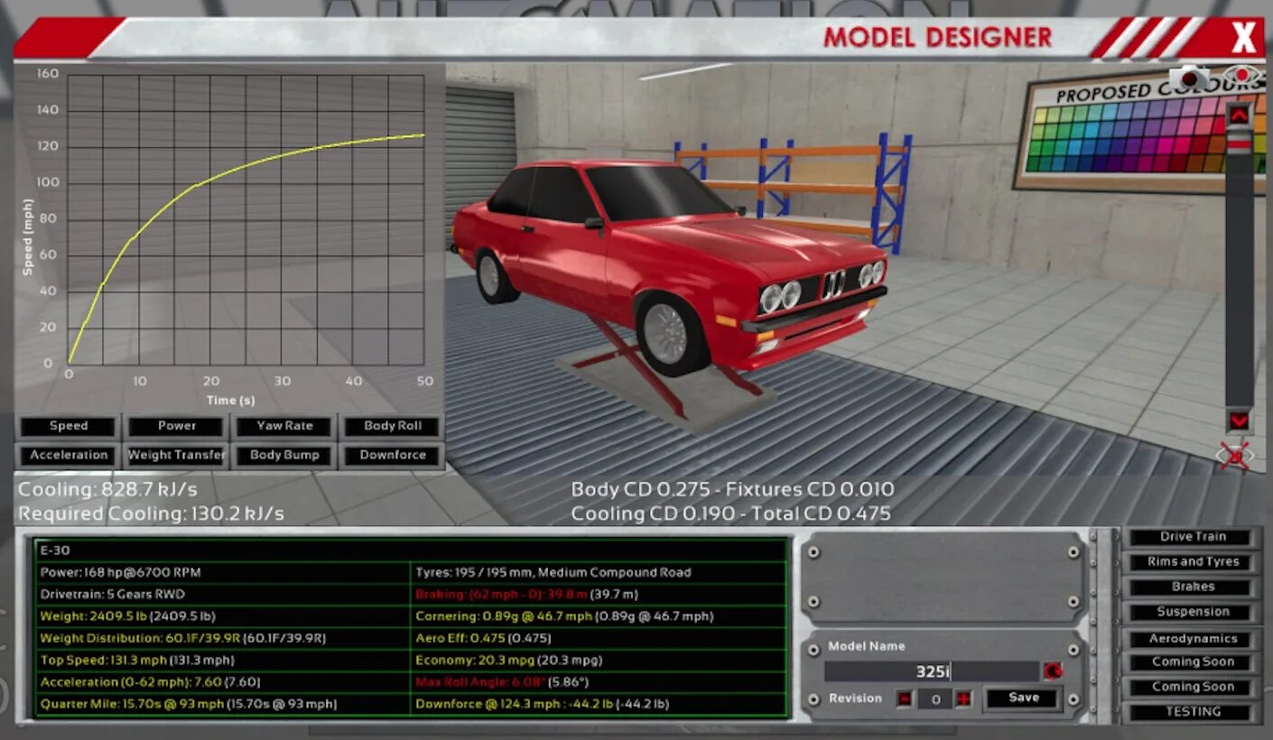Click the Total CD 0.475 readout
The height and width of the screenshot is (740, 1273).
tap(822, 513)
